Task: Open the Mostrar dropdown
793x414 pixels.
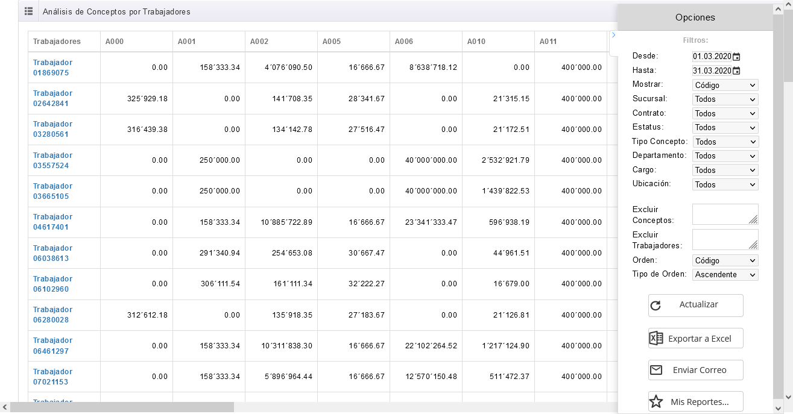Action: [x=725, y=85]
